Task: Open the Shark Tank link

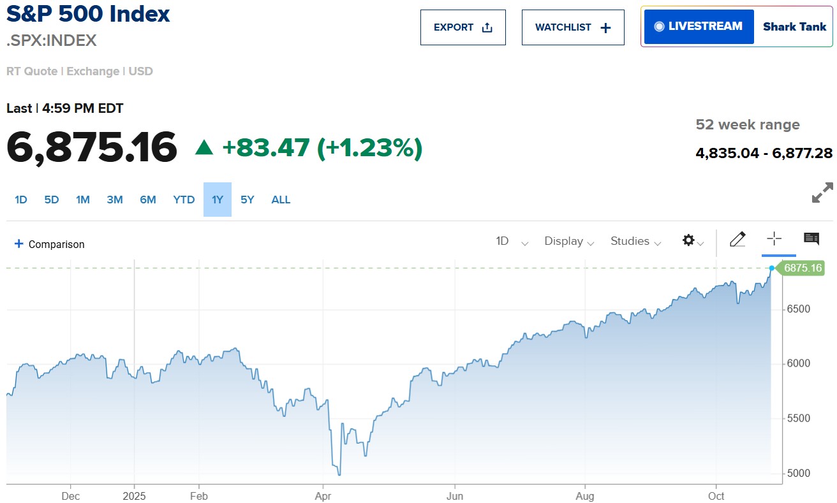Action: [794, 27]
